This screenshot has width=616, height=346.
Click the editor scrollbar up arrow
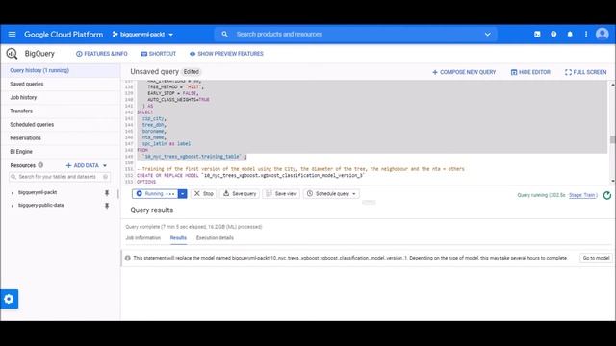click(612, 84)
